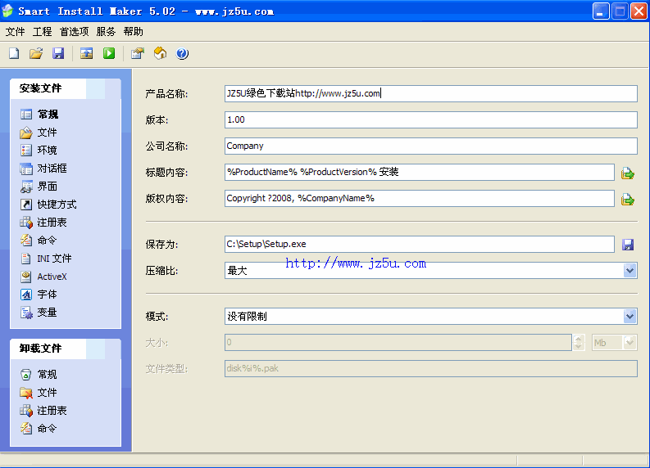Select 注册表 under 安装文件

coord(43,223)
